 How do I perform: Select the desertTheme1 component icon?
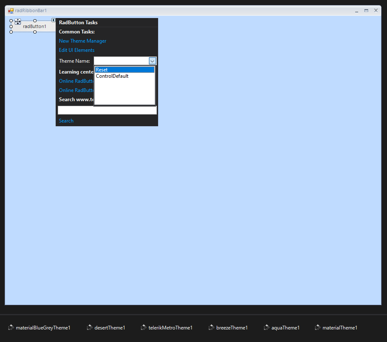(90, 327)
